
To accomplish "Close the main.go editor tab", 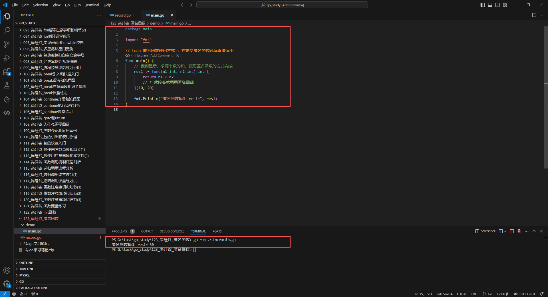I will tap(172, 15).
